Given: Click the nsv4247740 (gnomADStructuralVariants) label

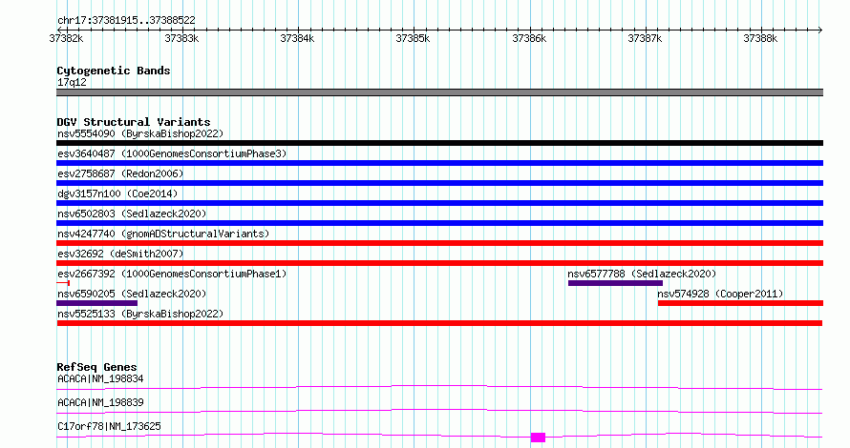Looking at the screenshot, I should point(163,234).
